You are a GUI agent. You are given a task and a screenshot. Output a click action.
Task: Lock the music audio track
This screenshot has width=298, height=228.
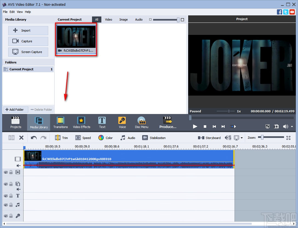(11, 205)
